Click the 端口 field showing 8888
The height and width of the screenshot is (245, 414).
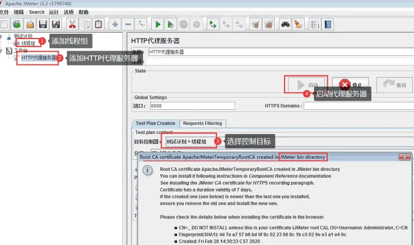pyautogui.click(x=192, y=106)
